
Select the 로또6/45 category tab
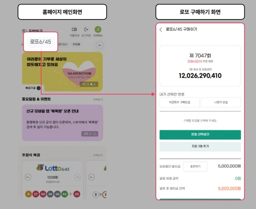[x=41, y=42]
